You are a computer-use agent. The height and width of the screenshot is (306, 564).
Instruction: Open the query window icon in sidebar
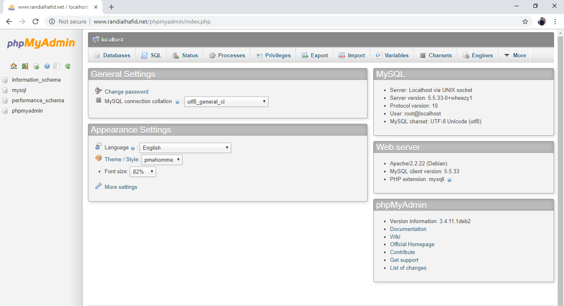coord(36,66)
